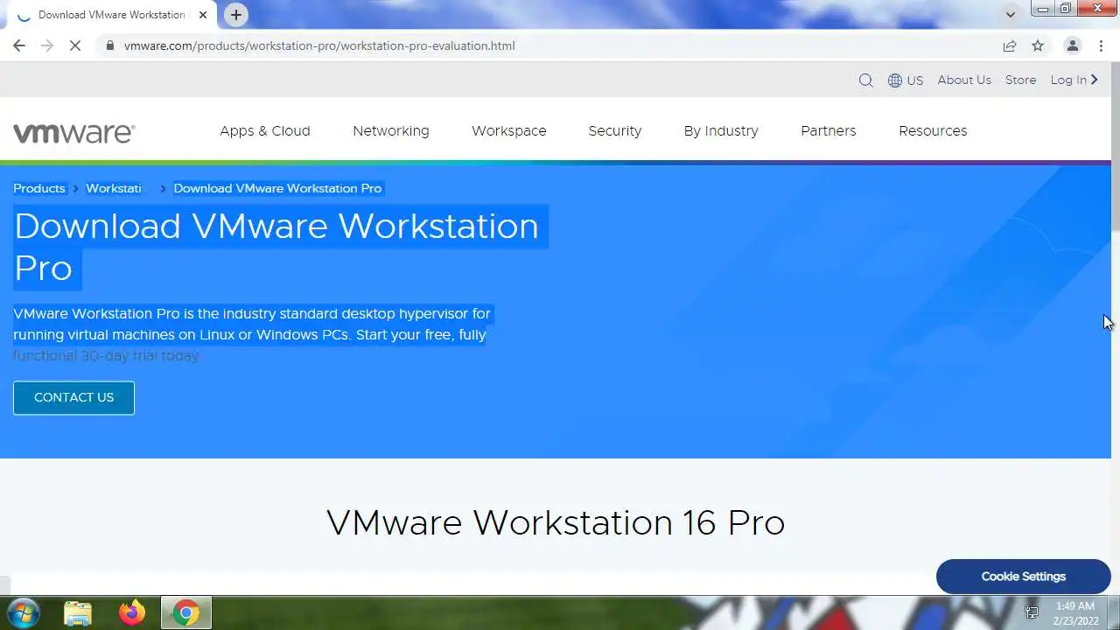This screenshot has height=630, width=1120.
Task: Open Networking menu
Action: pyautogui.click(x=391, y=131)
